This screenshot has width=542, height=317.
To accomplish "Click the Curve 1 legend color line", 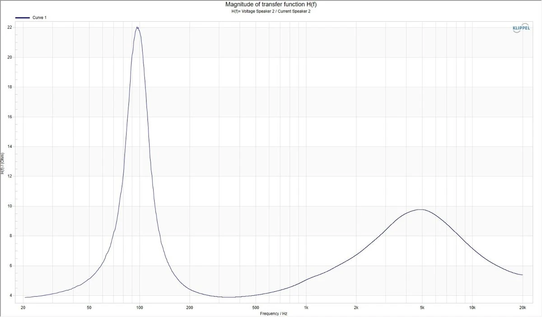I will tap(22, 18).
